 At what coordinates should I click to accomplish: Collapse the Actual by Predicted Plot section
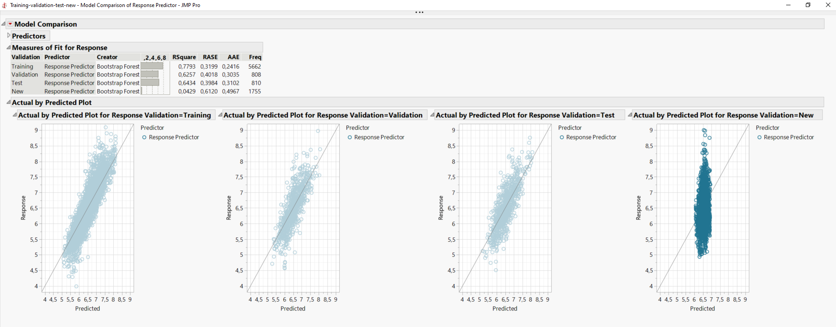8,102
